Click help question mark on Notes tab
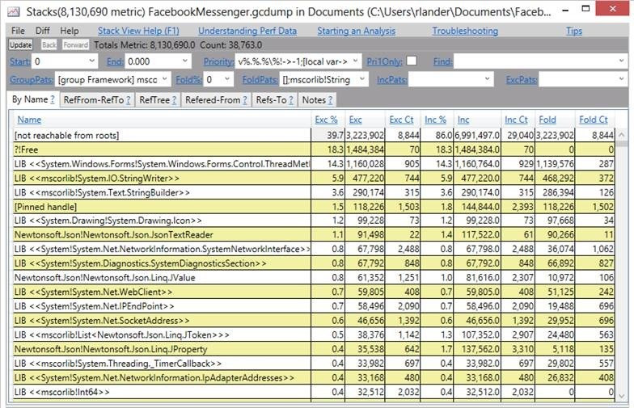Screen dimensions: 634x408 coord(330,100)
